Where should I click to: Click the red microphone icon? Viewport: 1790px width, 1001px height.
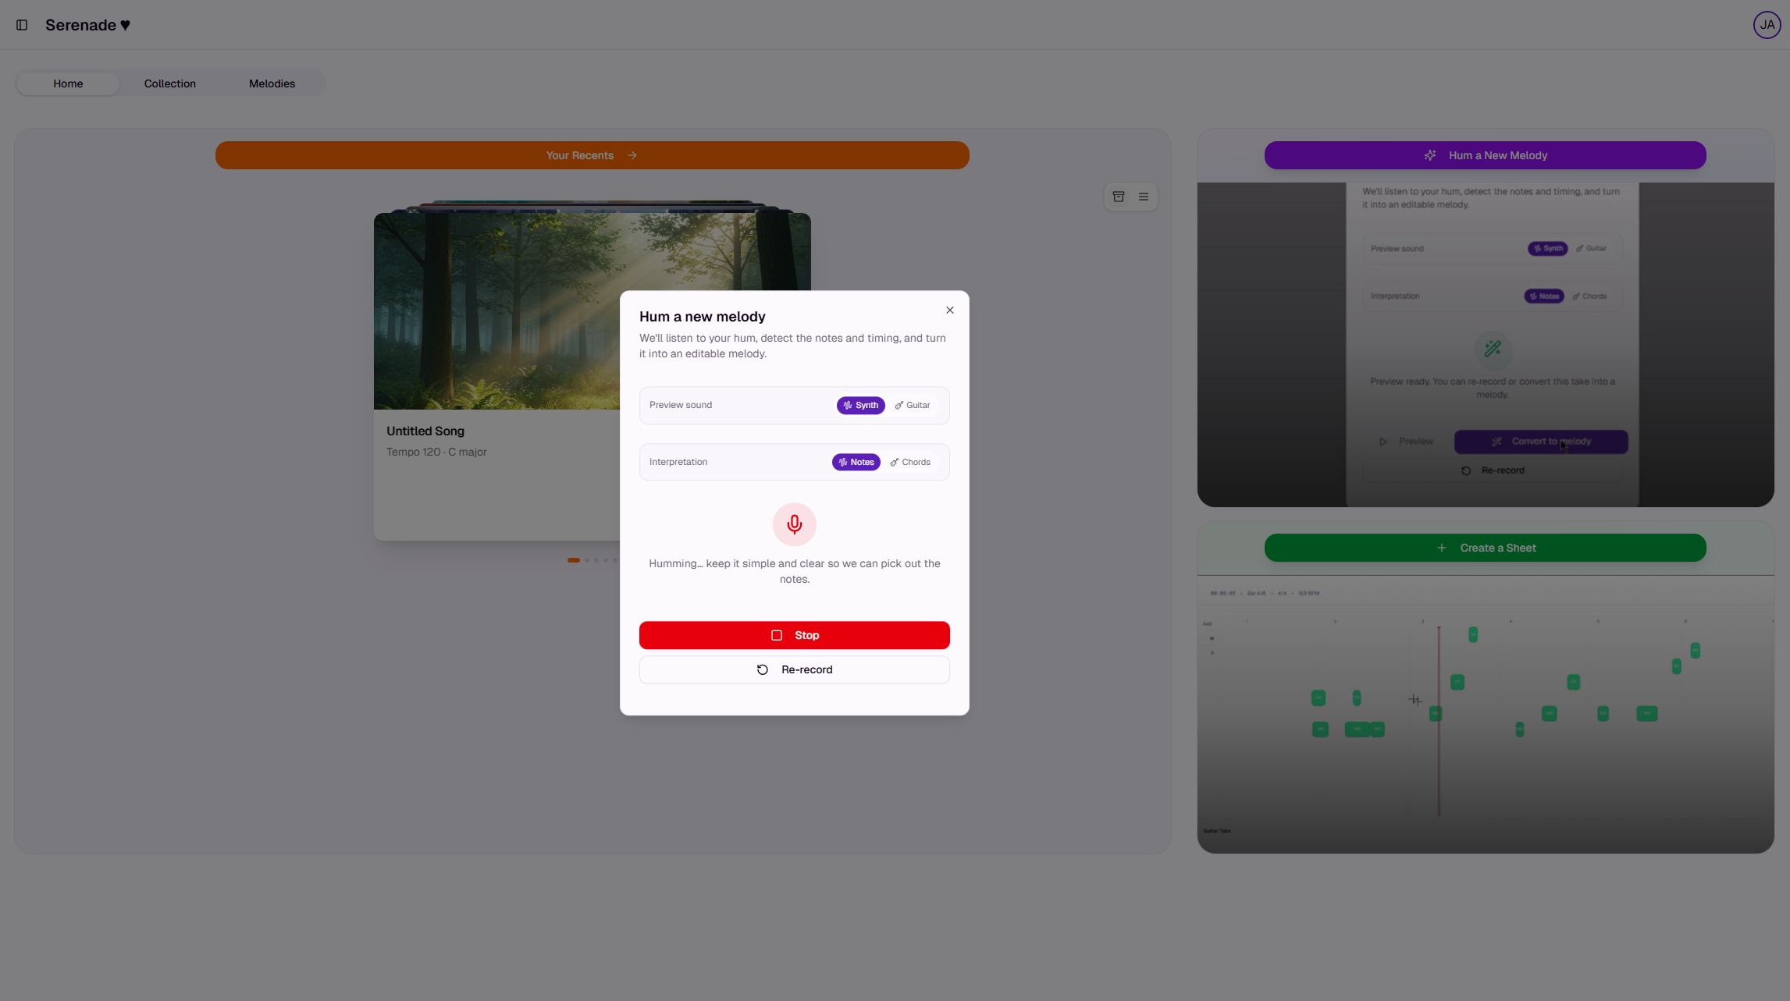(794, 524)
